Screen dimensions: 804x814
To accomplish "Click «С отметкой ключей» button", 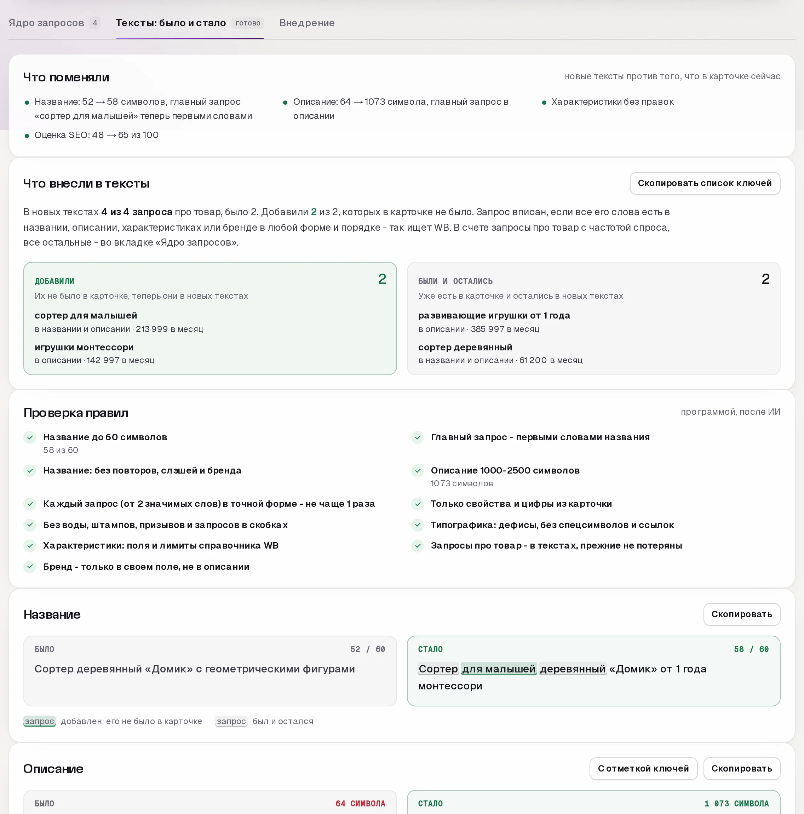I will point(643,768).
